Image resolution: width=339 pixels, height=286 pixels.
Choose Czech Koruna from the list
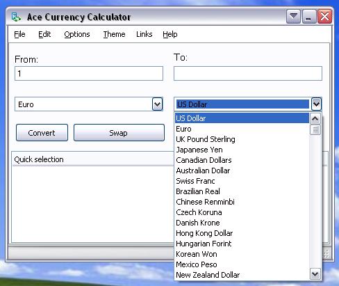click(242, 212)
